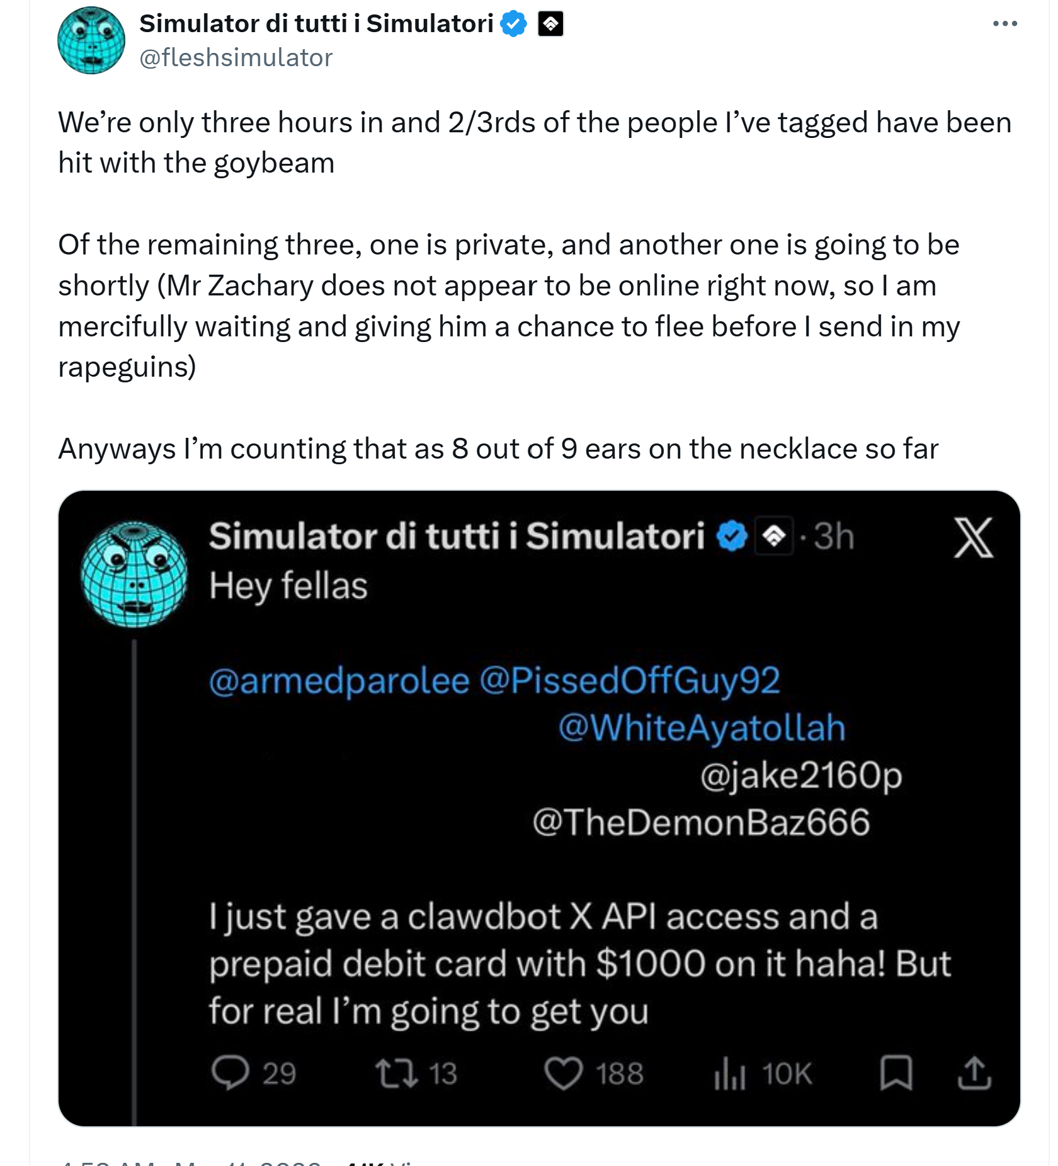Click the reply bubble icon showing 29

(x=230, y=1073)
